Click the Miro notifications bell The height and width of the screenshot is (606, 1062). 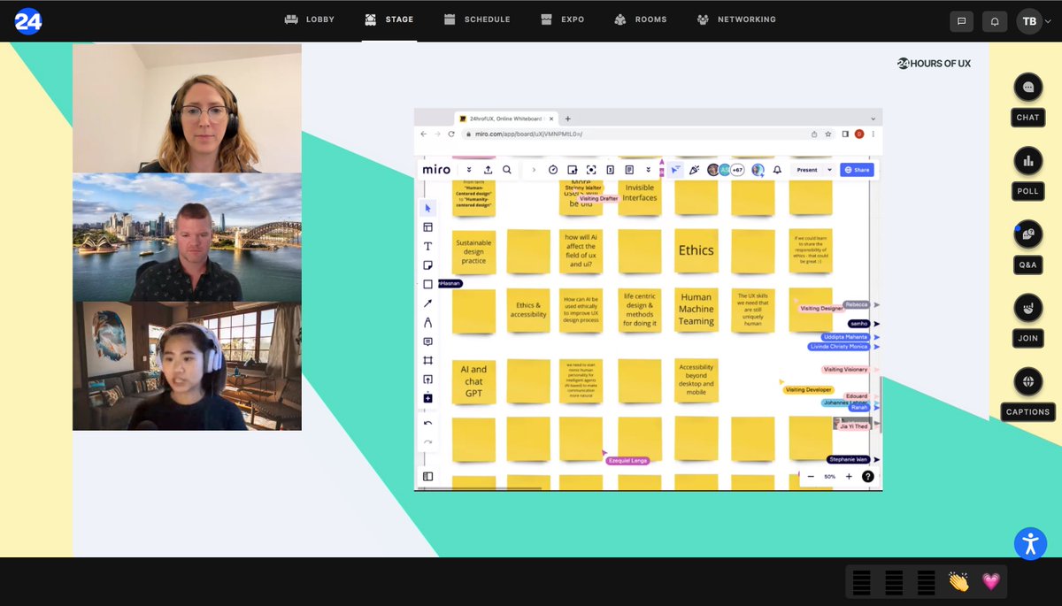[777, 169]
